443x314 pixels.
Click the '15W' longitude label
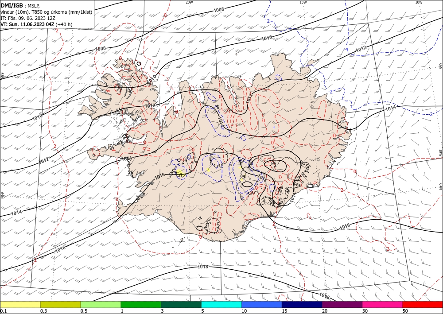pyautogui.click(x=303, y=2)
